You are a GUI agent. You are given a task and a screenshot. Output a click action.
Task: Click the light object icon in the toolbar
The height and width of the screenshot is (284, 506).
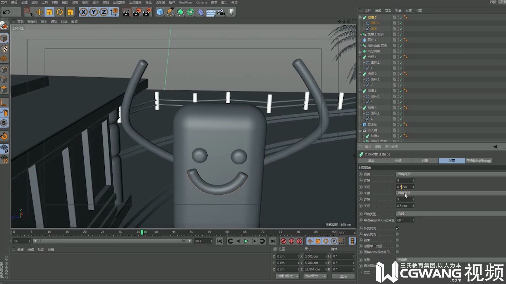pyautogui.click(x=231, y=12)
